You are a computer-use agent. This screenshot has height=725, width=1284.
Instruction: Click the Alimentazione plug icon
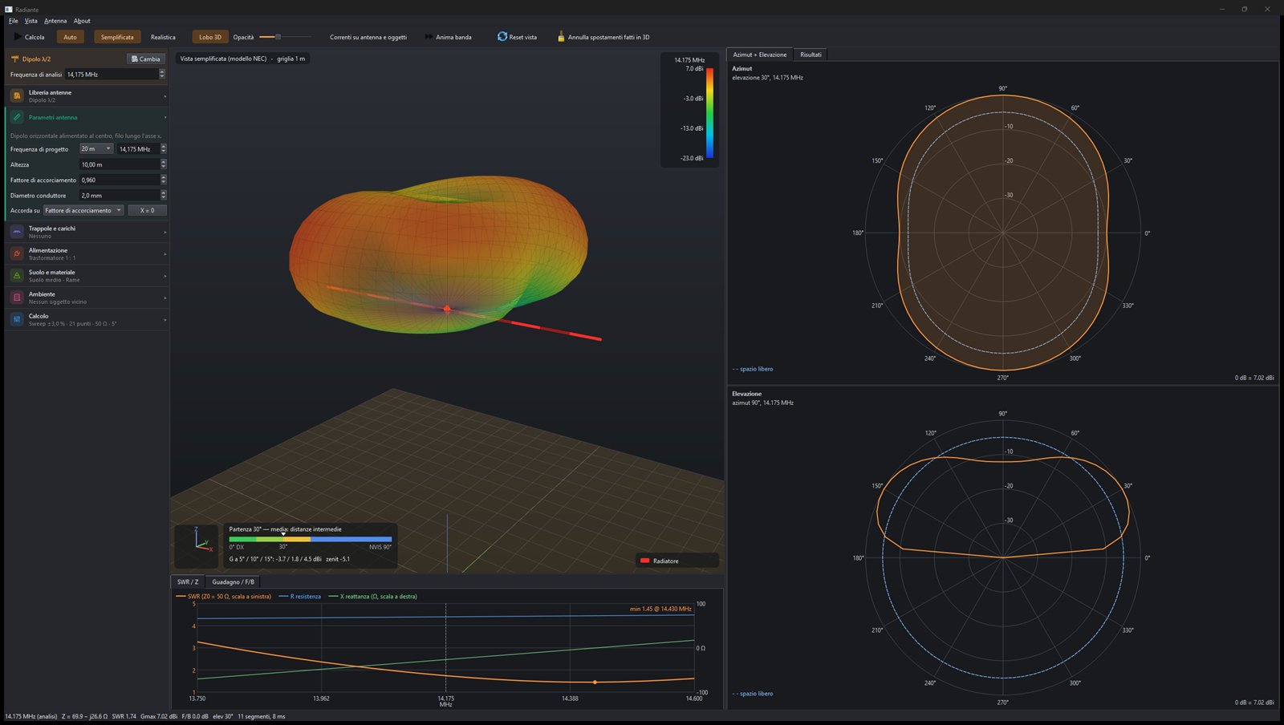[x=17, y=253]
